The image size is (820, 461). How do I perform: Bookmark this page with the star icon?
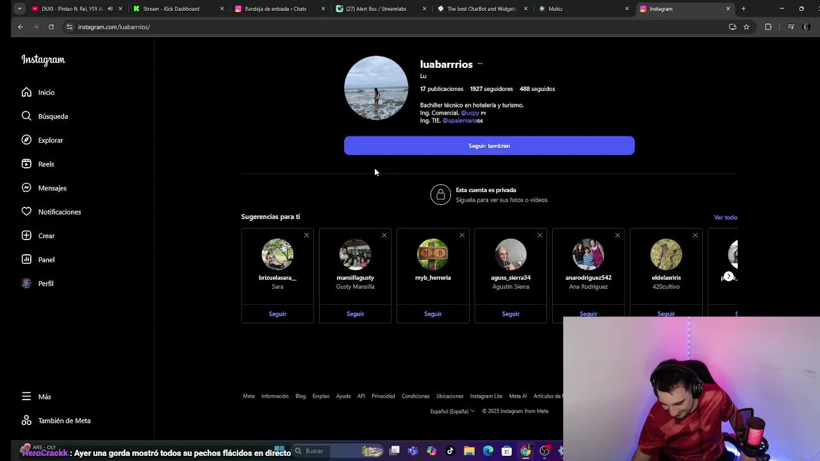pyautogui.click(x=746, y=27)
